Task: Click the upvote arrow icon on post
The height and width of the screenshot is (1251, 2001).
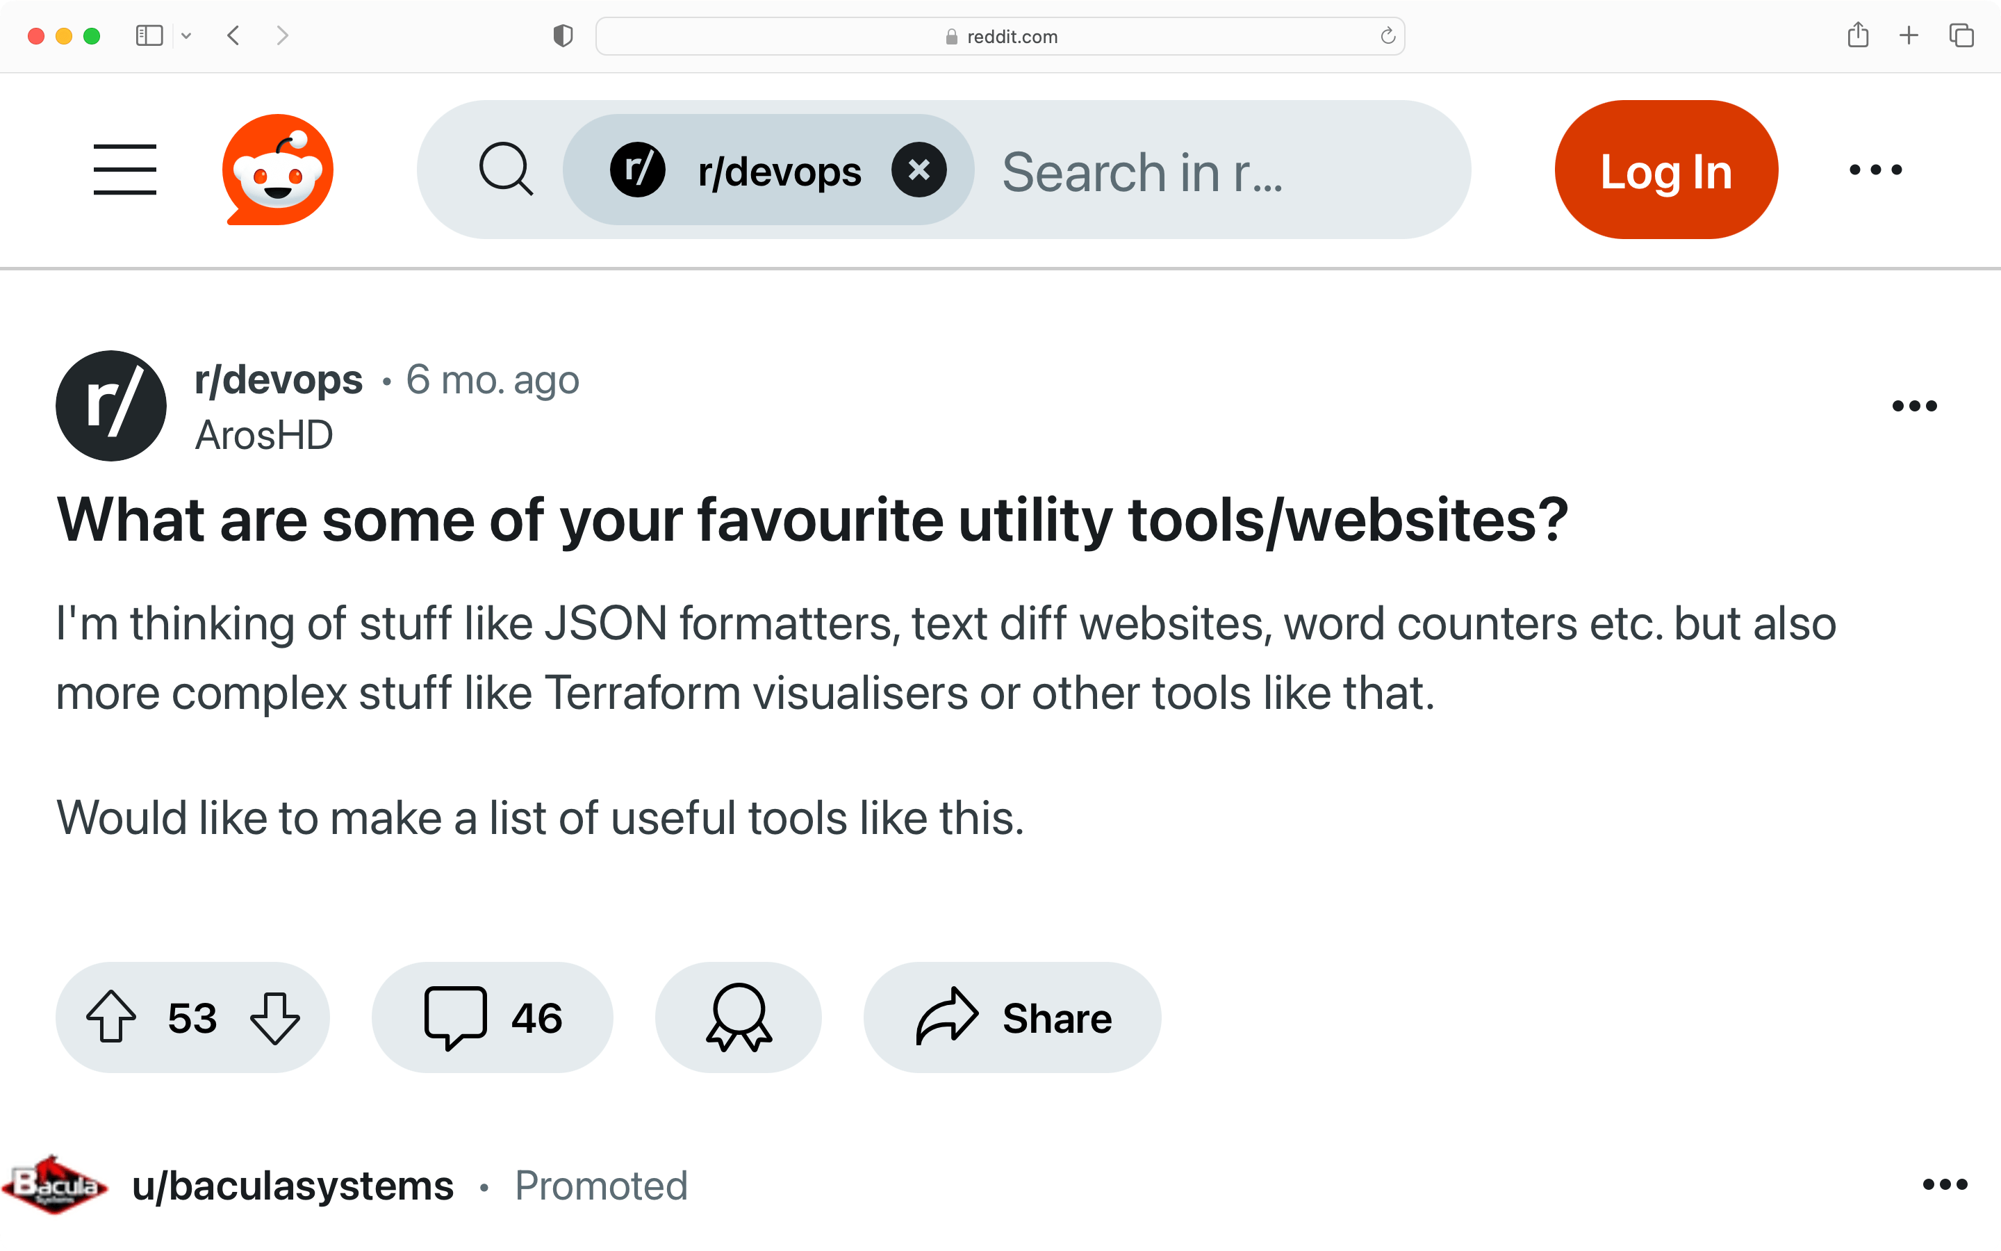Action: 114,1016
